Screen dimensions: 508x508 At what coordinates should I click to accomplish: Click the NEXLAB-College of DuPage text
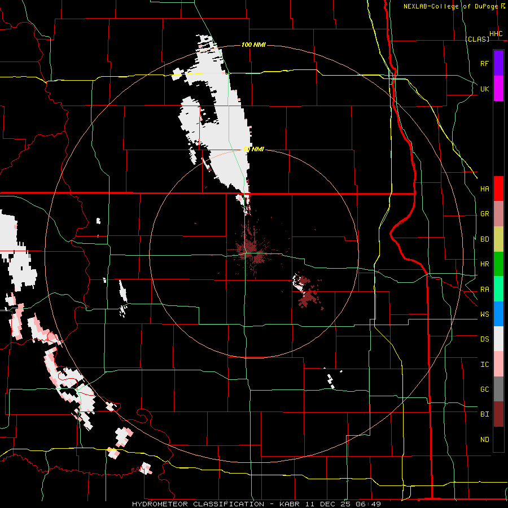451,6
